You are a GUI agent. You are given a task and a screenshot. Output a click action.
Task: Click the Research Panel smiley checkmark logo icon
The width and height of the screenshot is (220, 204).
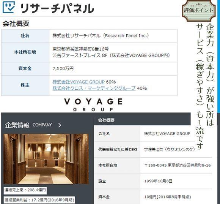[x=9, y=7]
